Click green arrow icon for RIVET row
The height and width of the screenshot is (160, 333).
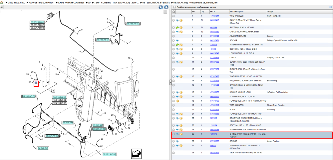point(177,27)
